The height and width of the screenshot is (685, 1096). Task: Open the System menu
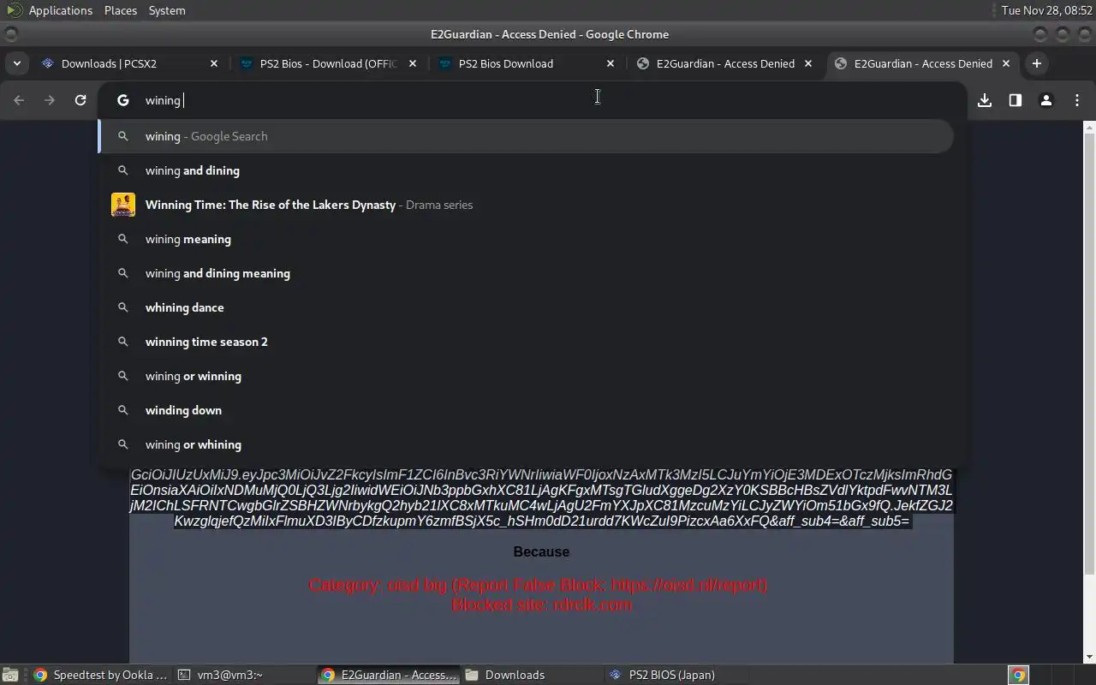click(167, 10)
